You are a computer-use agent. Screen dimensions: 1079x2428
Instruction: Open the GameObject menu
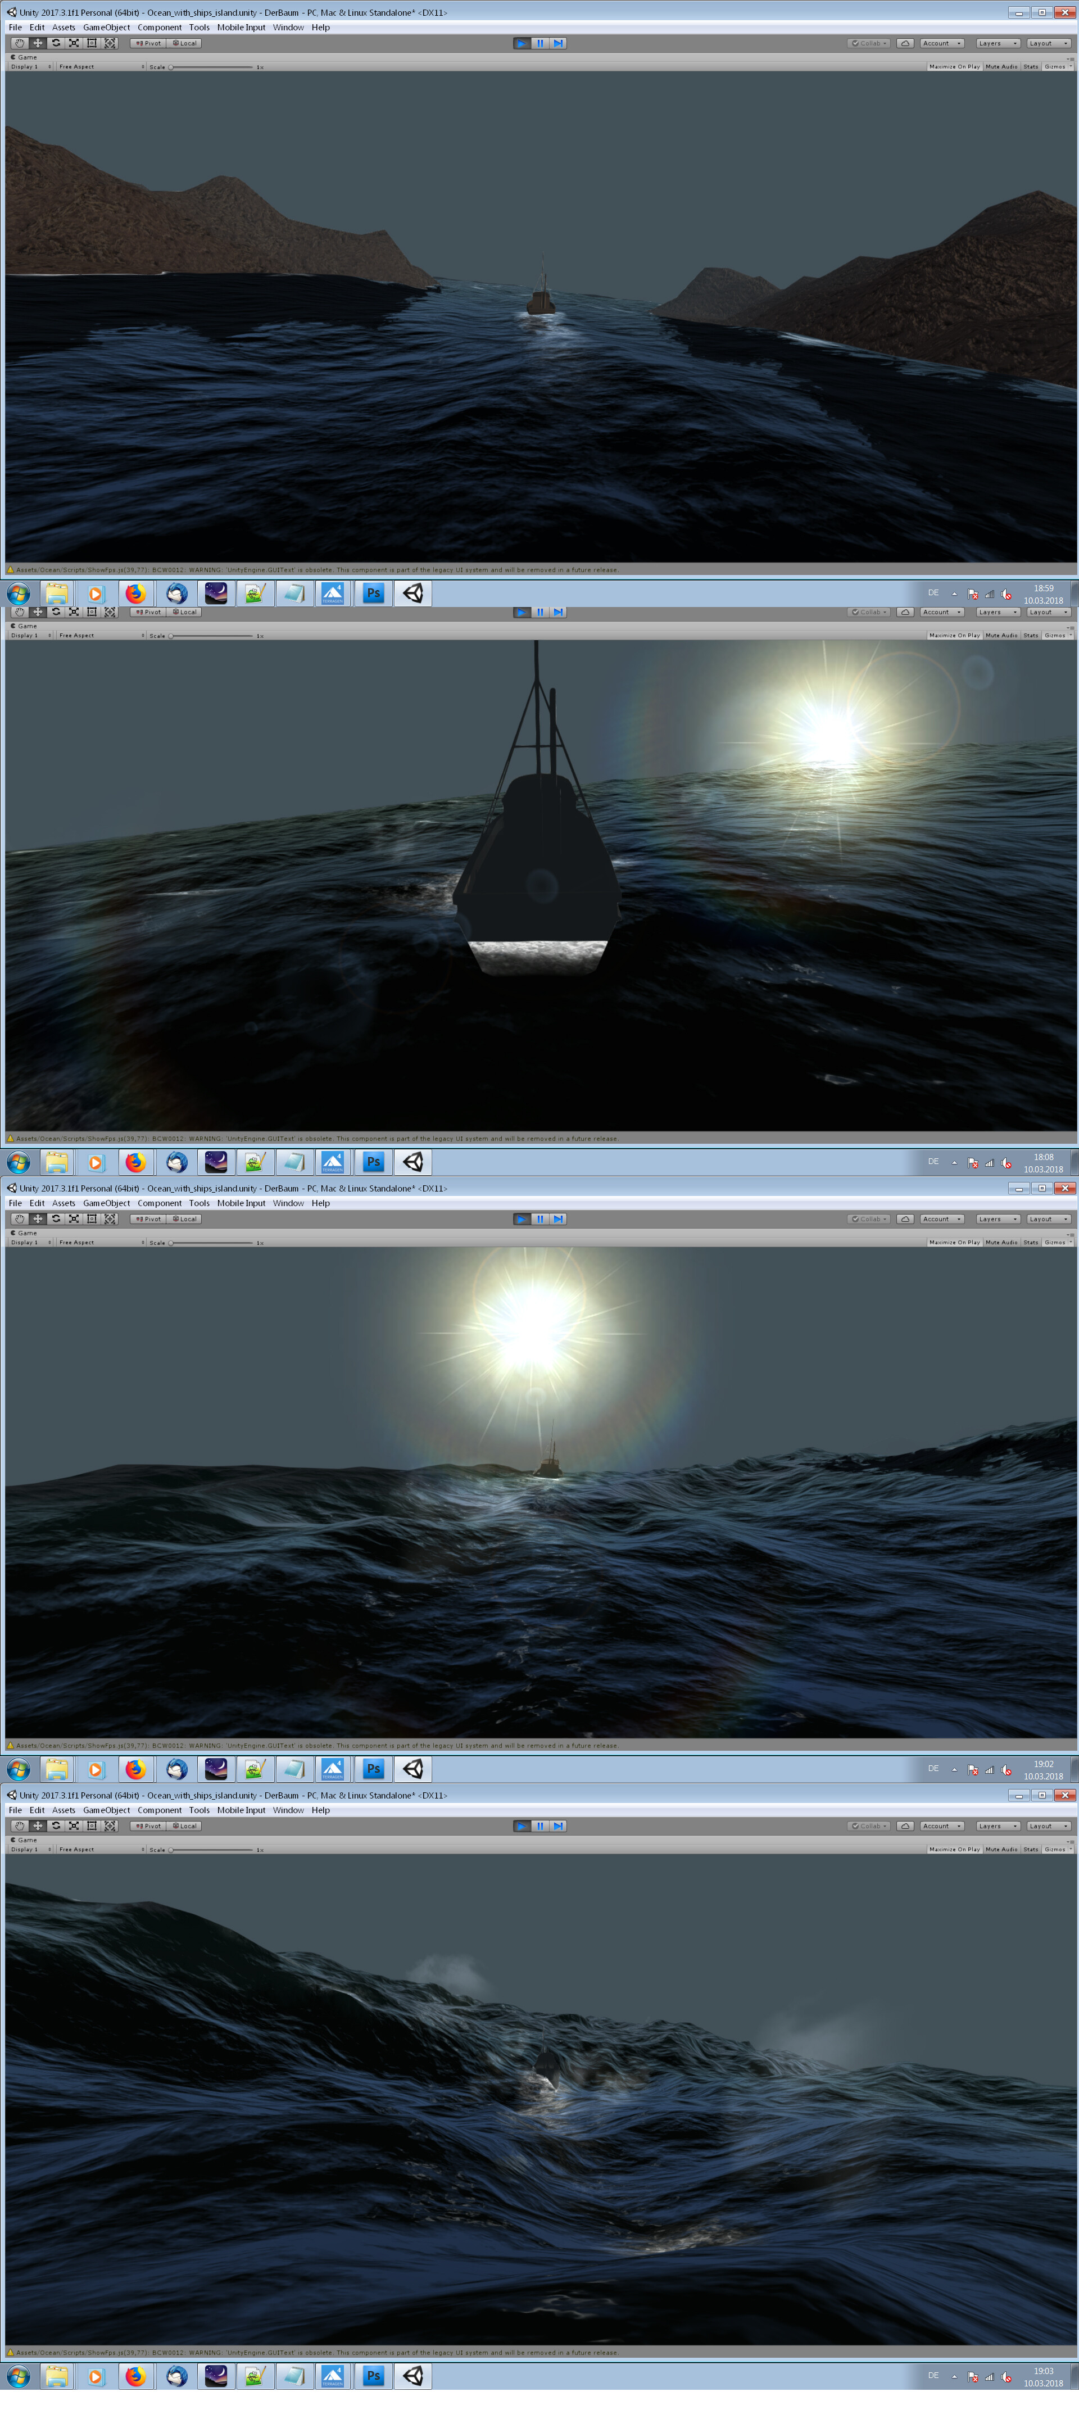pyautogui.click(x=106, y=28)
